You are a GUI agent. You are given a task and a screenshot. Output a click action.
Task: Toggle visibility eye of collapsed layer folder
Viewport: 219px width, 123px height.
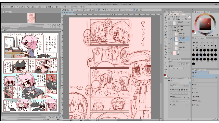click(169, 27)
